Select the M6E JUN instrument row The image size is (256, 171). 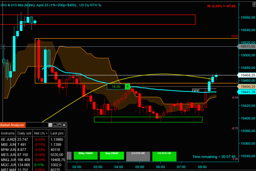point(33,144)
